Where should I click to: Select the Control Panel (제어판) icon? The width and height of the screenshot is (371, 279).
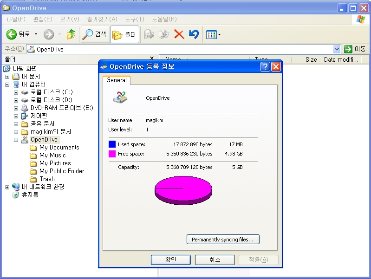(x=25, y=116)
